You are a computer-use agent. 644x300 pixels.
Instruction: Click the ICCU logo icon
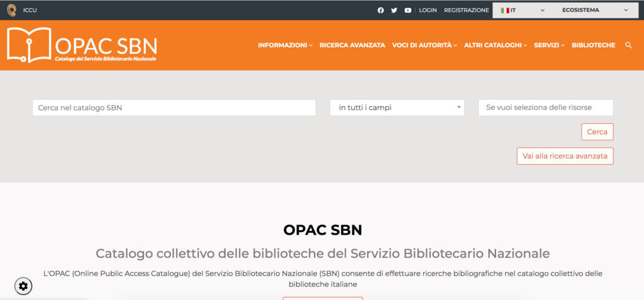pos(12,10)
